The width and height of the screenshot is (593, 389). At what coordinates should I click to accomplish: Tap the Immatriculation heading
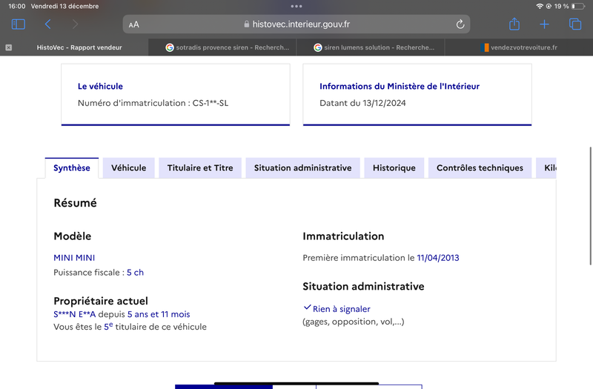[343, 236]
